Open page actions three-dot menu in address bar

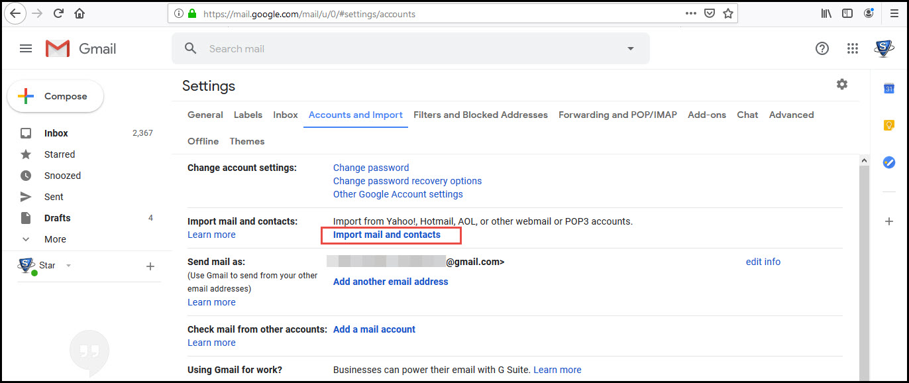691,13
